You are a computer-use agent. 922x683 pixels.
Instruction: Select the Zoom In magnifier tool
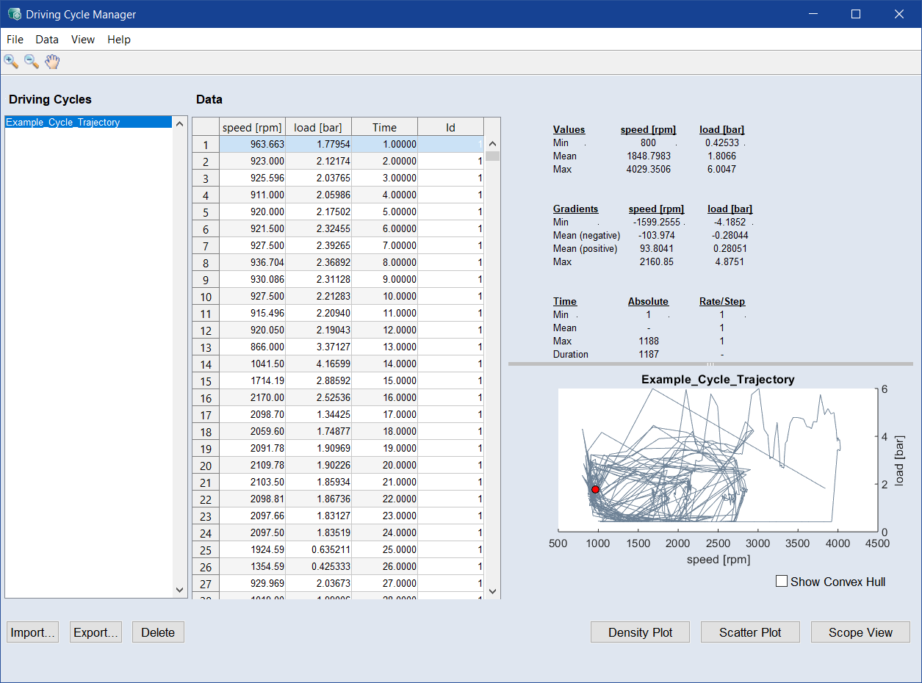pyautogui.click(x=11, y=62)
